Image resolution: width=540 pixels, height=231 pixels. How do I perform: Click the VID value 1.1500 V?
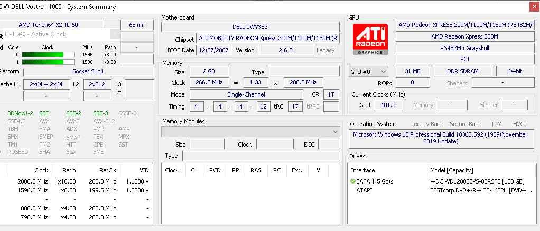point(137,181)
